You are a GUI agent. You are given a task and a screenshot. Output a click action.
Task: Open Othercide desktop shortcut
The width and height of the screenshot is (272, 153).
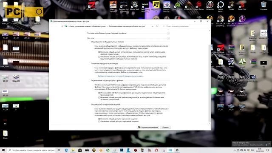210,6
